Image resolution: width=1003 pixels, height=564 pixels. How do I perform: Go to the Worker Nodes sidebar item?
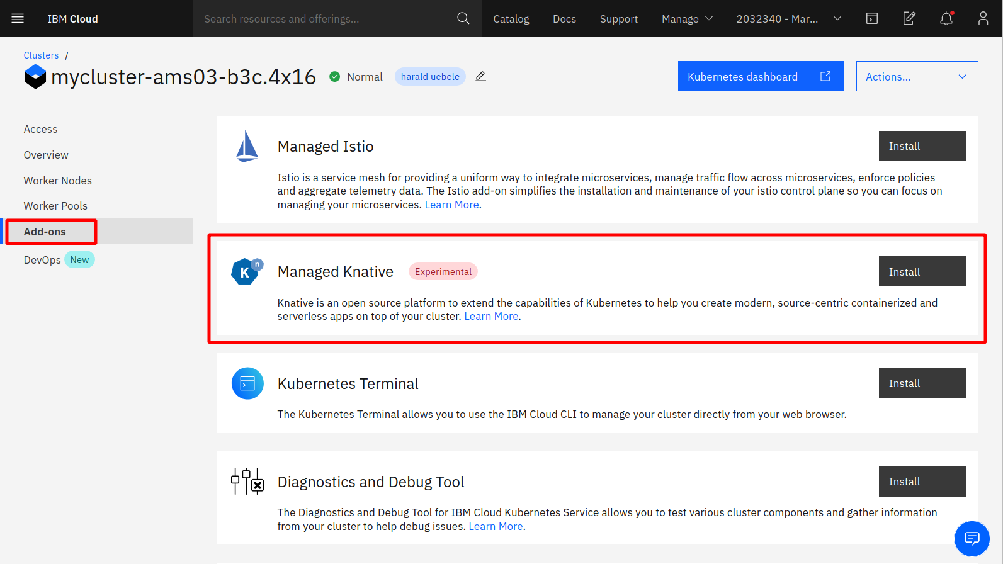[58, 181]
